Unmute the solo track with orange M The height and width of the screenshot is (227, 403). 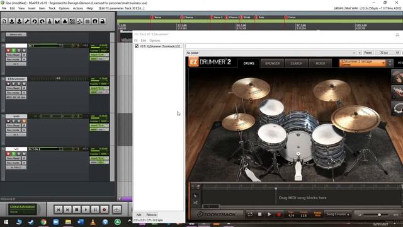pos(24,121)
